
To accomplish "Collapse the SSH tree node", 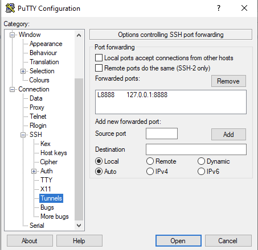I will pos(23,135).
